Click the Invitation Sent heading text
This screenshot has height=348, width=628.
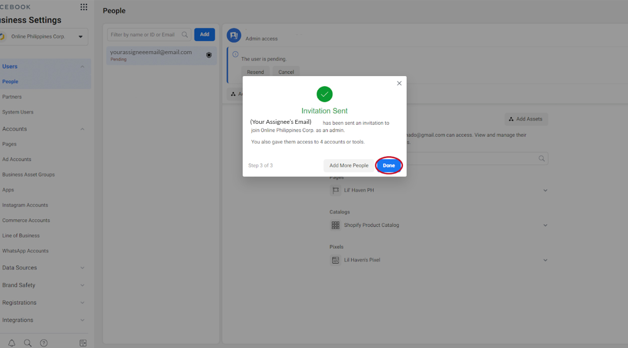click(x=325, y=111)
